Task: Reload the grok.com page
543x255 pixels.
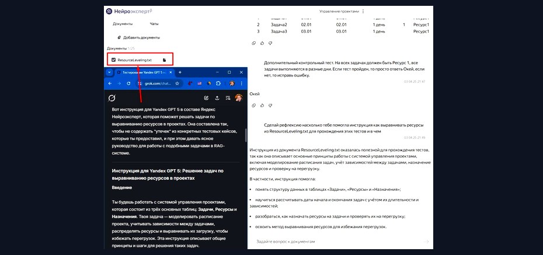Action: pos(128,83)
